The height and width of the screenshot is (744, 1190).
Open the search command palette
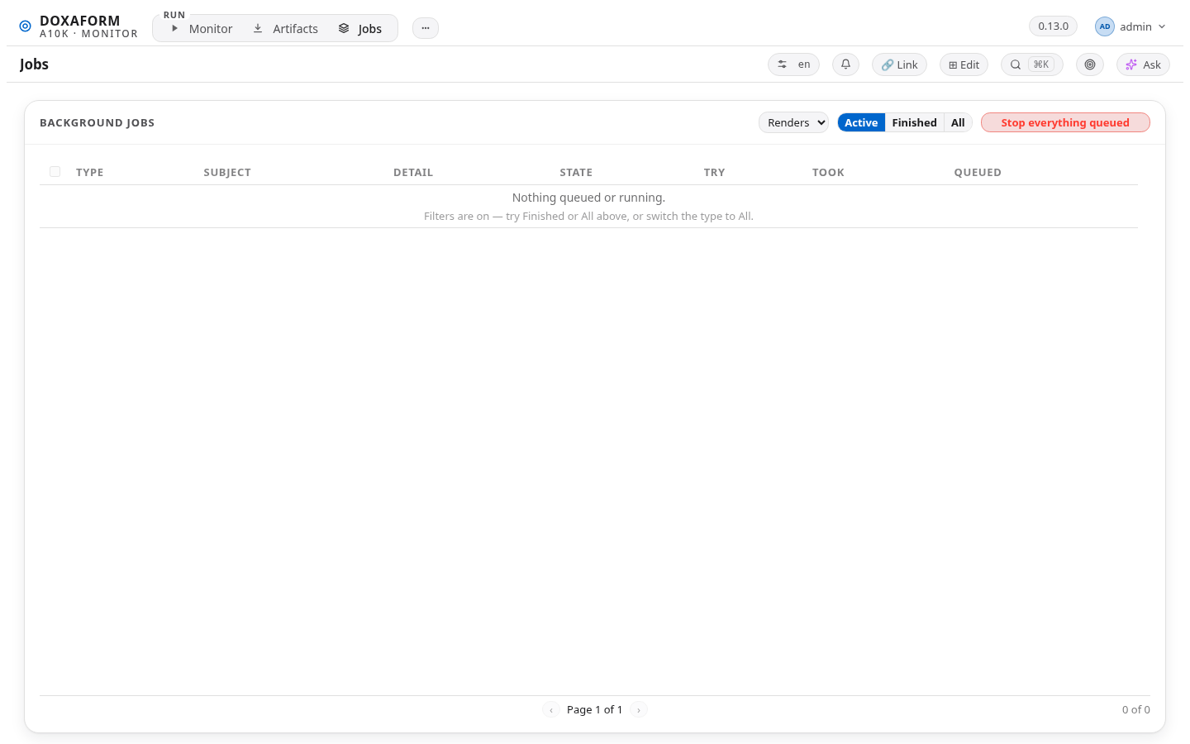(1031, 64)
